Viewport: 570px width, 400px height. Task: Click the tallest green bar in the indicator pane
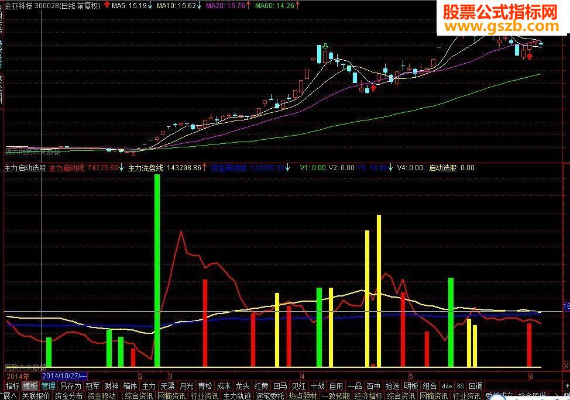pos(157,270)
